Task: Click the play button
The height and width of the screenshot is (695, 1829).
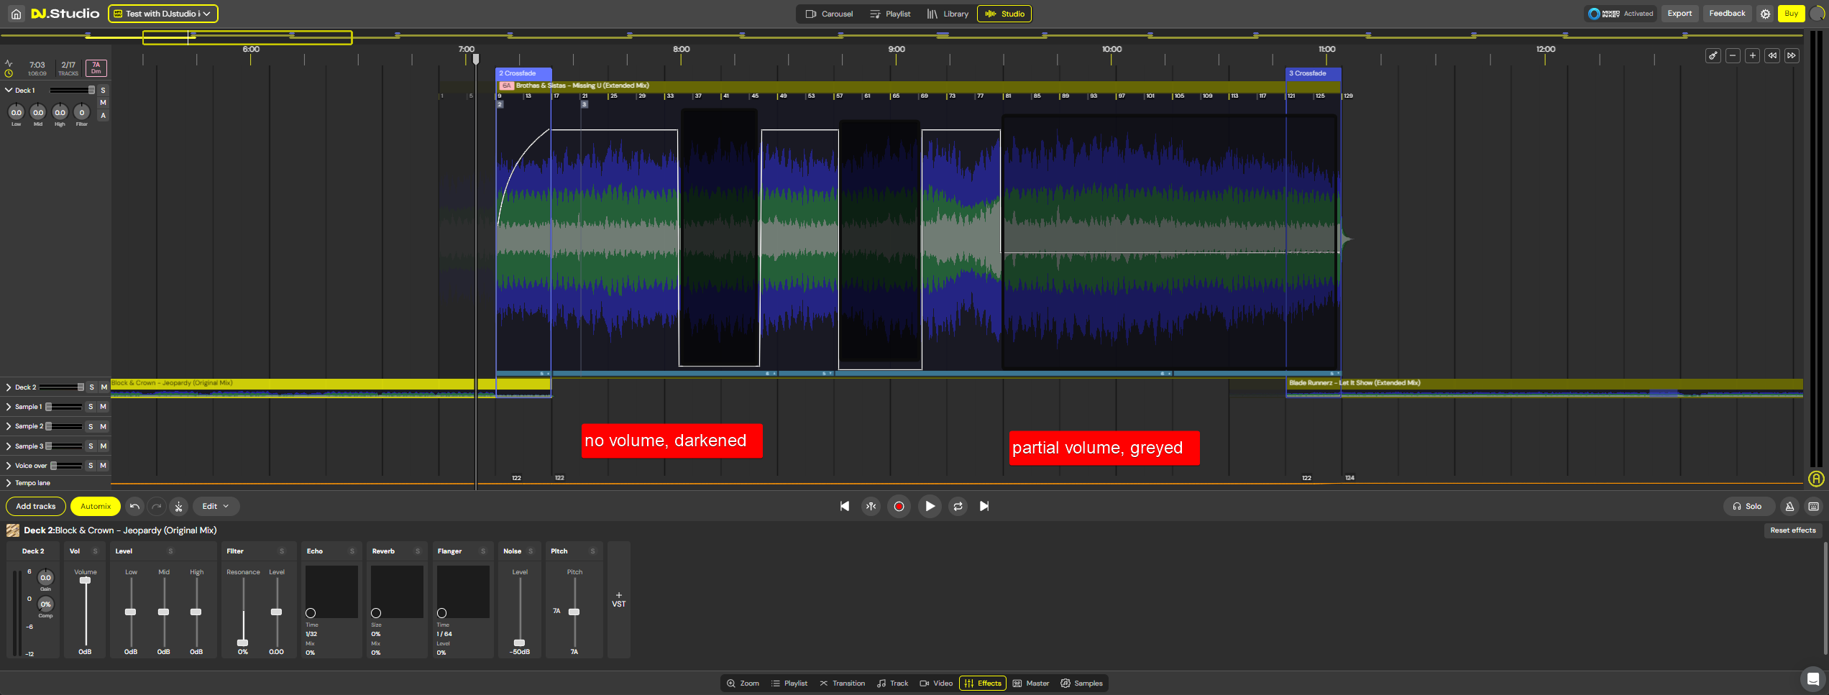Action: click(x=930, y=506)
